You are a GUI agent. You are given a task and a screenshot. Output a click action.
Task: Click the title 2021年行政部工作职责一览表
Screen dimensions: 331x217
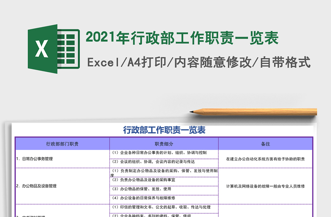[x=182, y=38]
